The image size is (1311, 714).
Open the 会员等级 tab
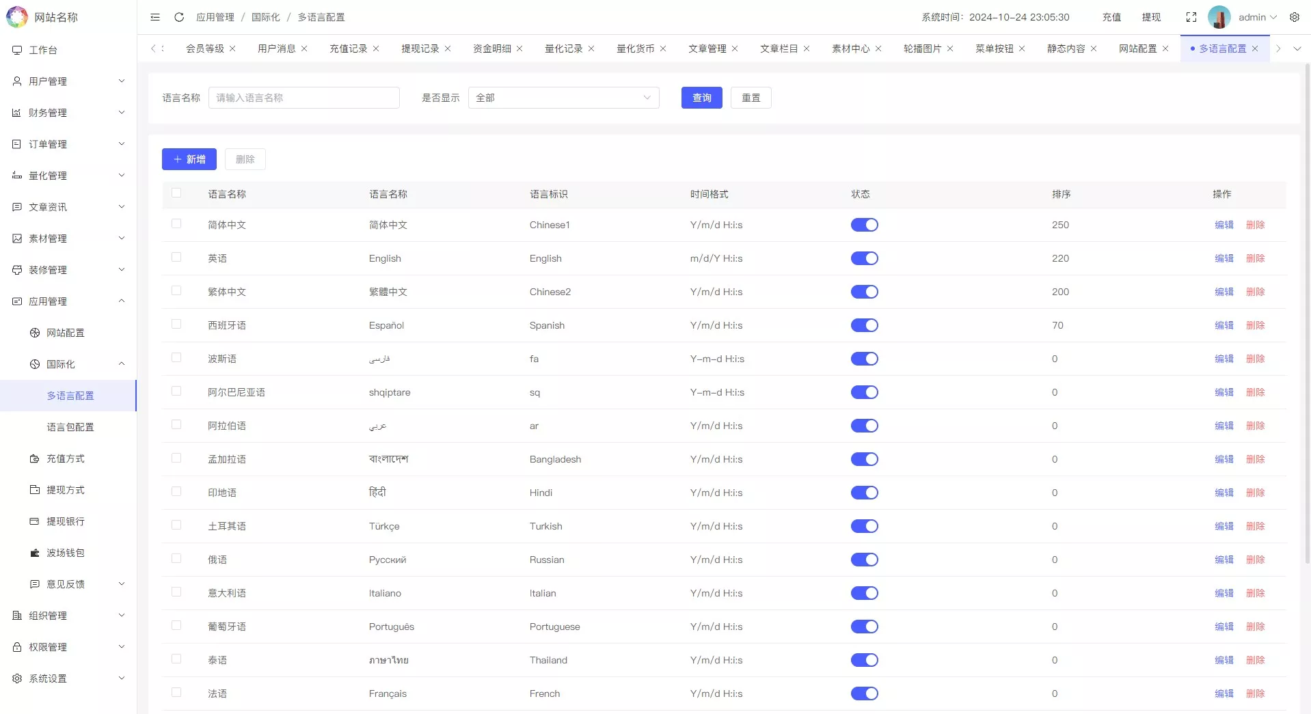point(205,49)
